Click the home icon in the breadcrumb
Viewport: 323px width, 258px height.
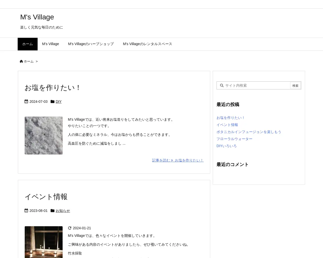21,61
